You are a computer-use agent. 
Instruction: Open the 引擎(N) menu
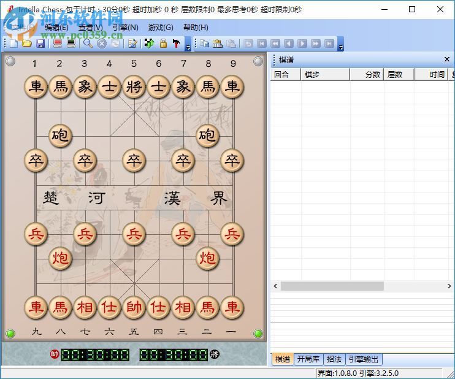[125, 28]
